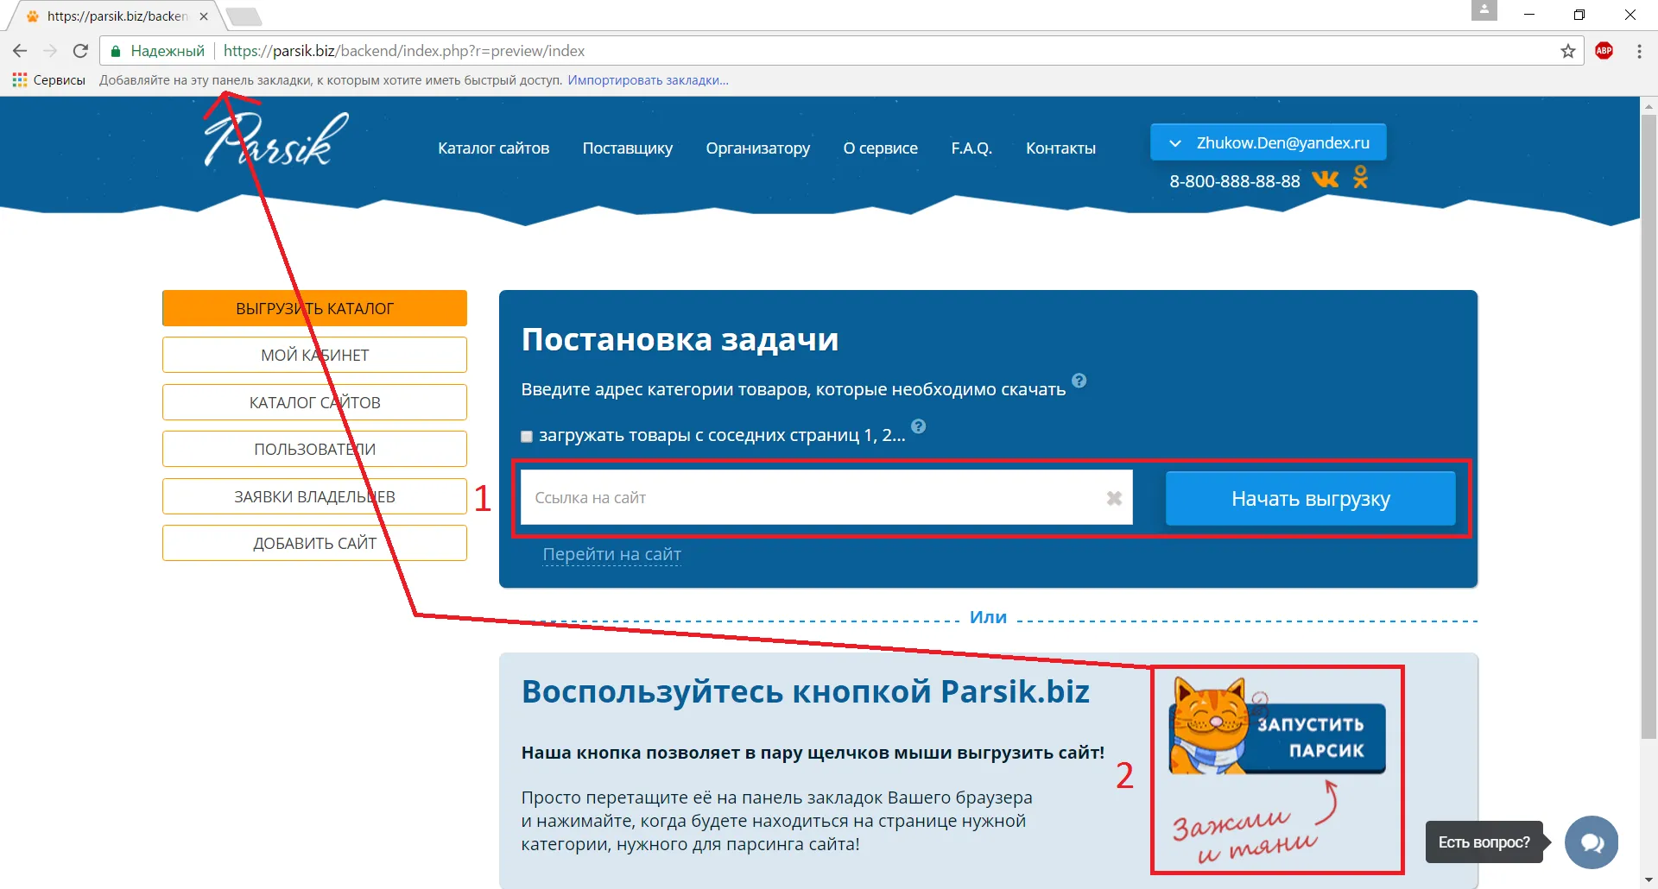Bookmark the page with the star icon

click(x=1568, y=51)
